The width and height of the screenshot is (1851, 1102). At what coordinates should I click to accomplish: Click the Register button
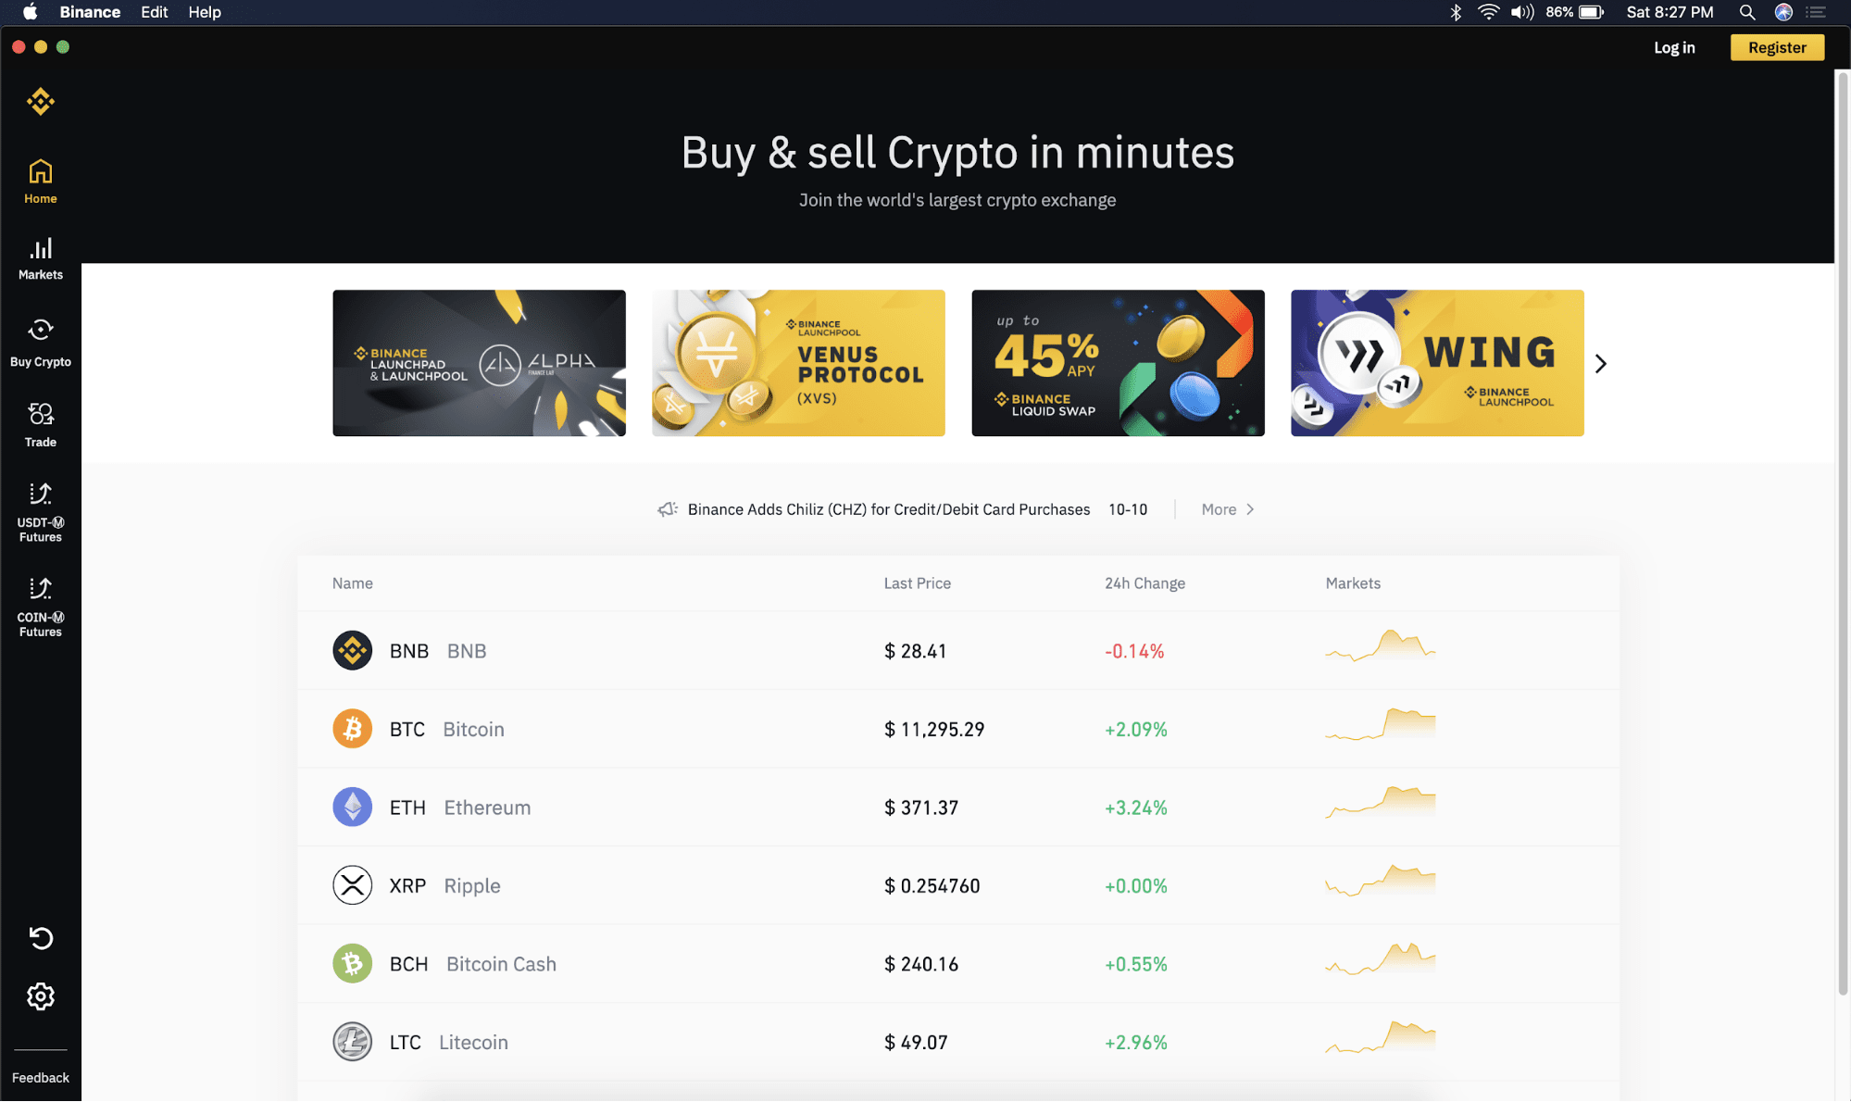1776,46
